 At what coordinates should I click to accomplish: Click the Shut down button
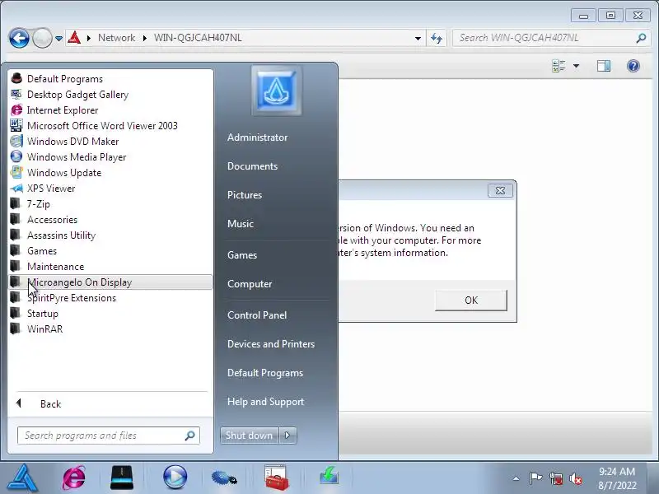(x=250, y=436)
